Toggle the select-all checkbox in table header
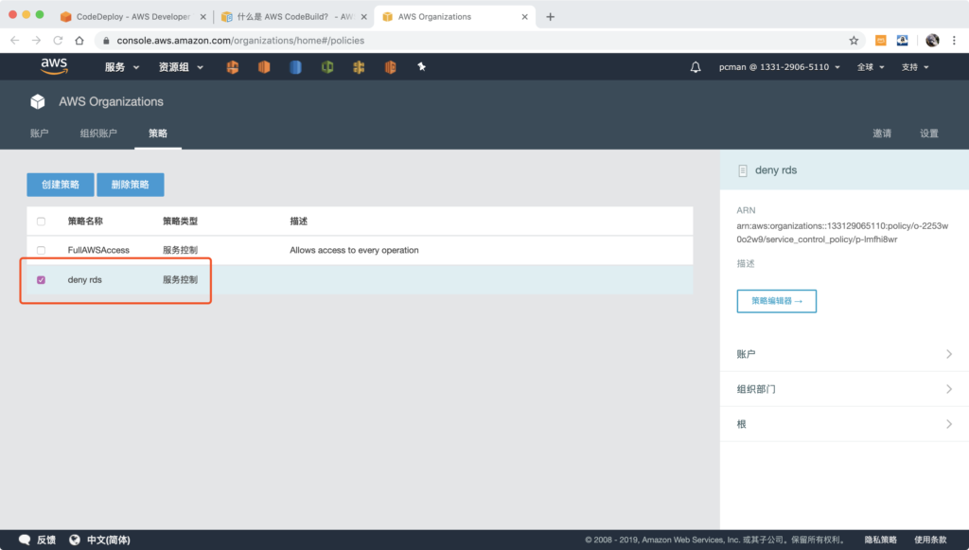Image resolution: width=969 pixels, height=550 pixels. point(41,222)
